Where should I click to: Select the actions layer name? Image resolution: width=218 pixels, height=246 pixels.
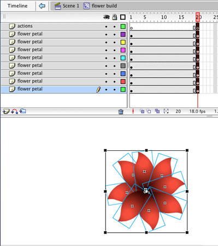tap(25, 26)
